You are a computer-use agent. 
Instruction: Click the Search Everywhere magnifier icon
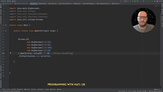coord(162,1)
